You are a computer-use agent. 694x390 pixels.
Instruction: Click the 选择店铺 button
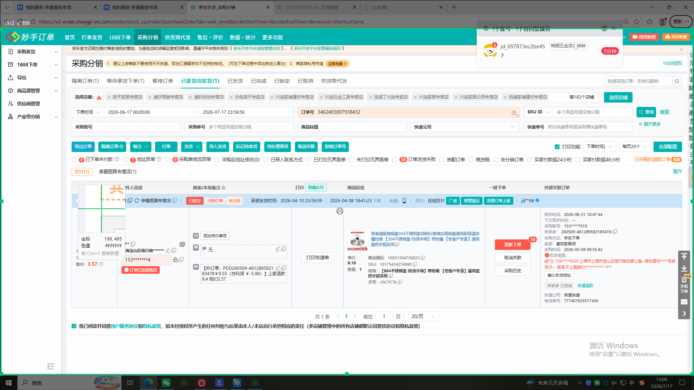click(x=618, y=97)
